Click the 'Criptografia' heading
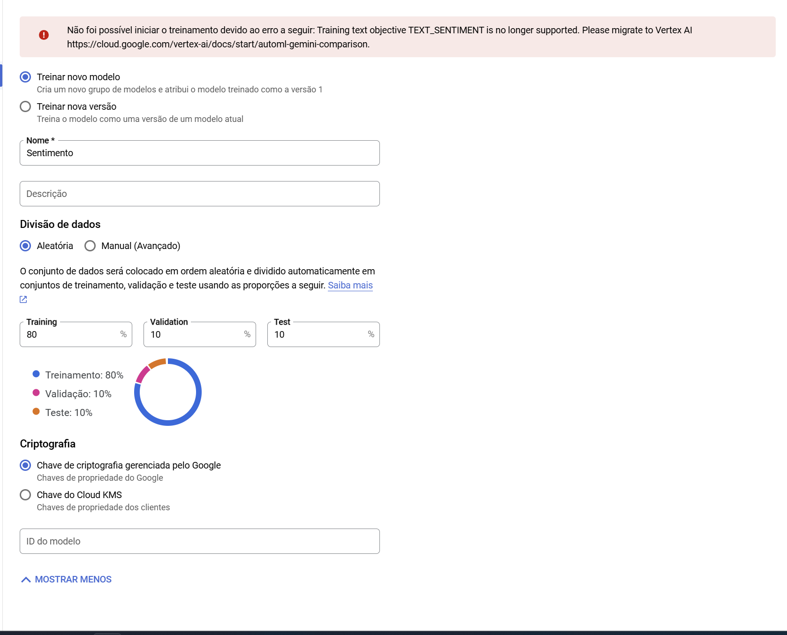 coord(47,444)
